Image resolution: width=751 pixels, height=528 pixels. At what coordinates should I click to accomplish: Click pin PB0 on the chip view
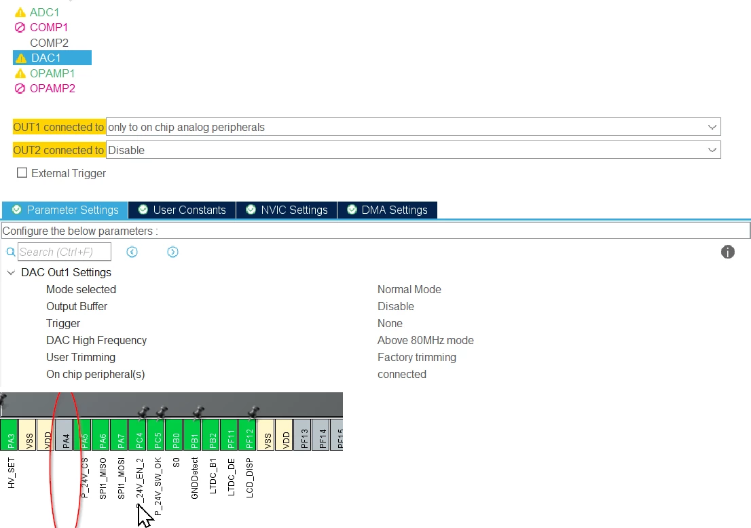coord(175,435)
